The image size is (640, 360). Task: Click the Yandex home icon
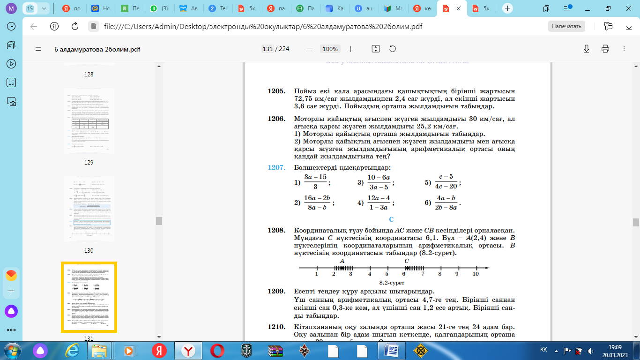point(54,26)
